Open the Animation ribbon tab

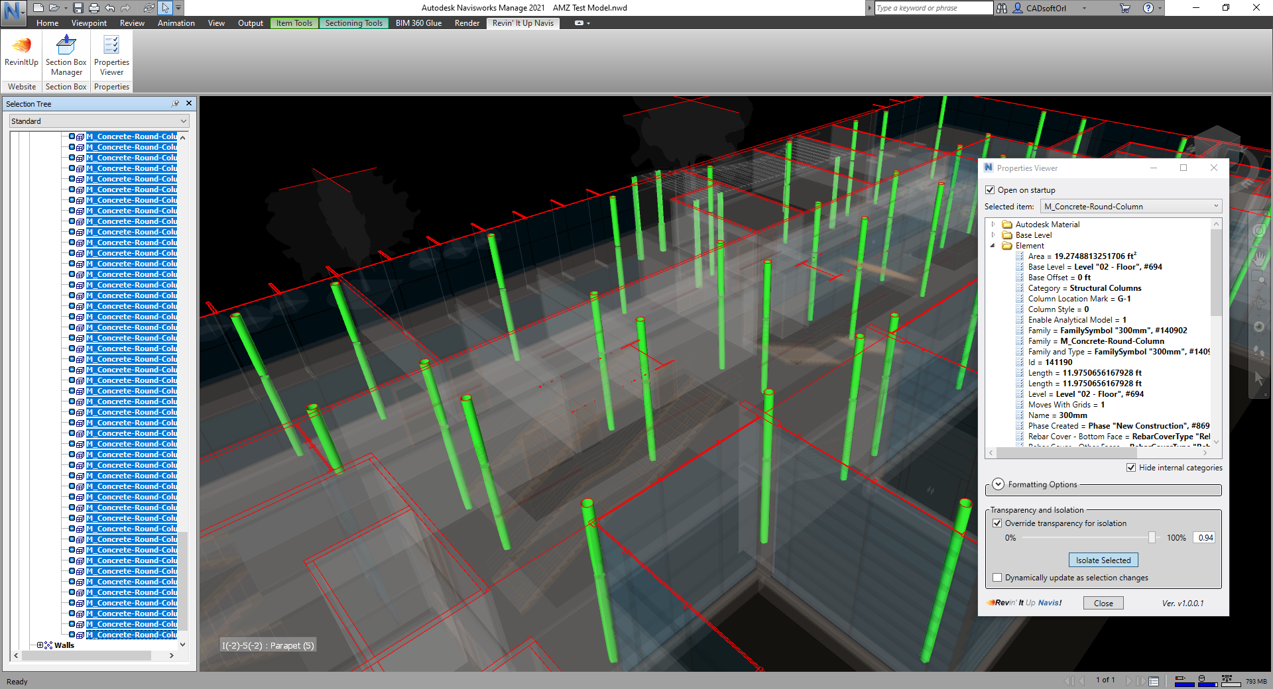[x=176, y=23]
